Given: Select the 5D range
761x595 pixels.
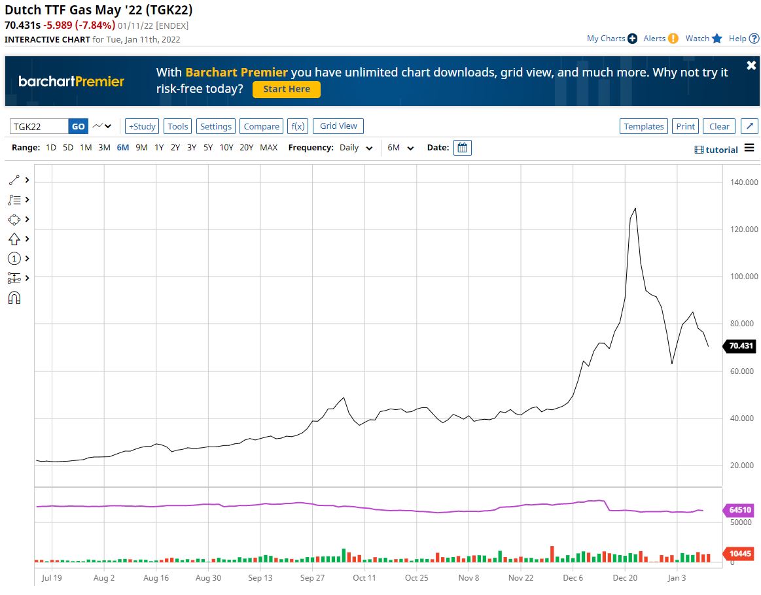Looking at the screenshot, I should [68, 147].
